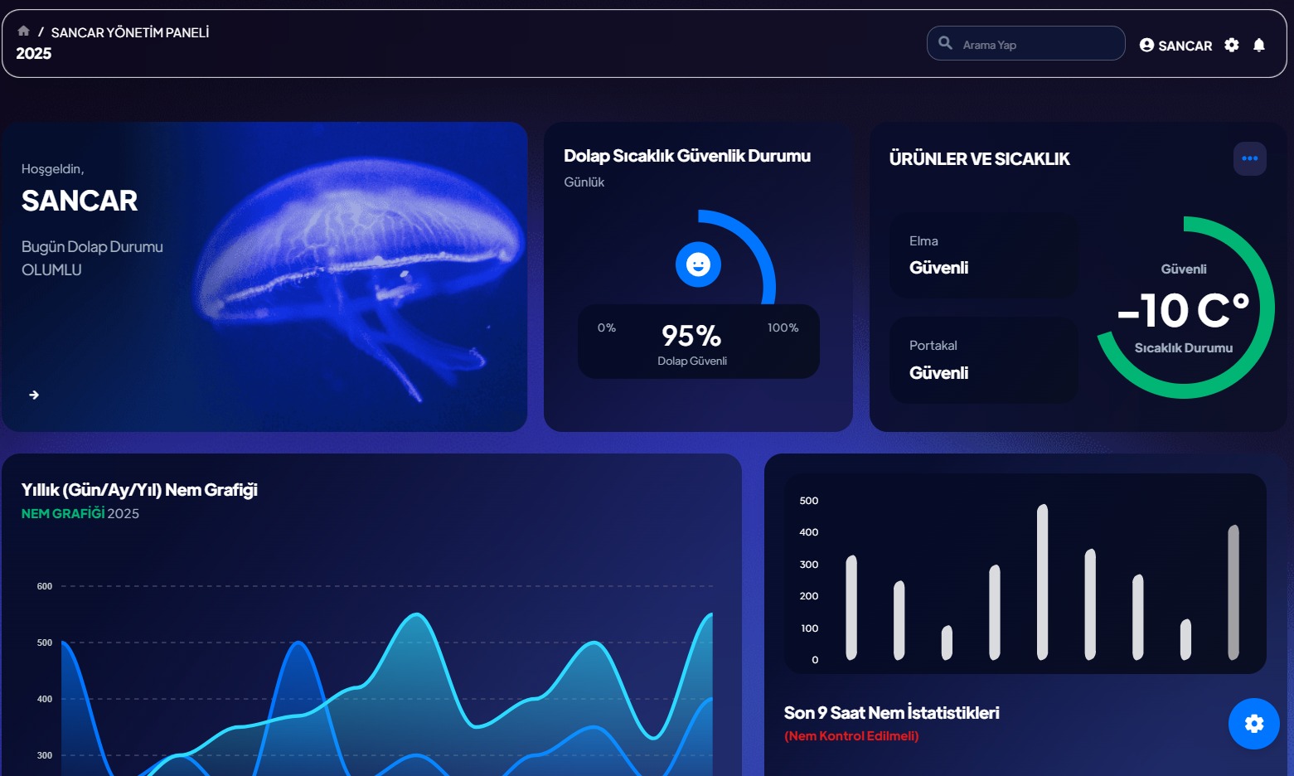Select the Portakal product card

point(983,361)
